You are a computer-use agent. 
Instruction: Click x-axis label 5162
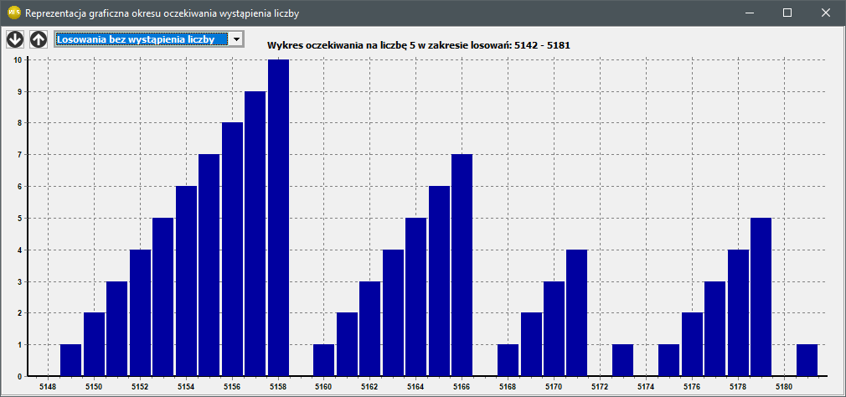click(x=370, y=386)
